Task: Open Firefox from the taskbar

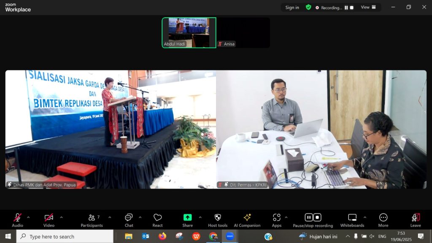Action: (162, 236)
